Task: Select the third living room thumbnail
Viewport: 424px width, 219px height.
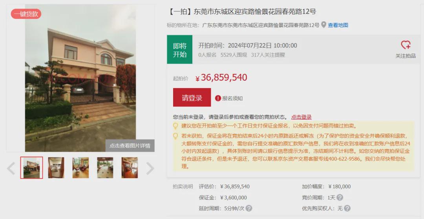Action: pos(80,168)
